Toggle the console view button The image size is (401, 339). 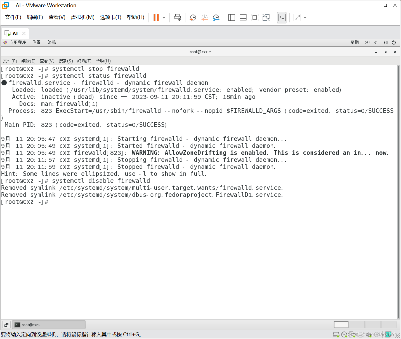pos(282,17)
